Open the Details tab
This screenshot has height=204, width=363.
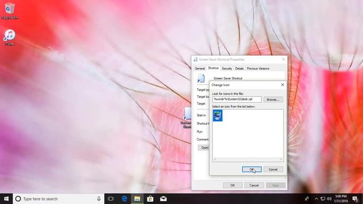[x=239, y=69]
